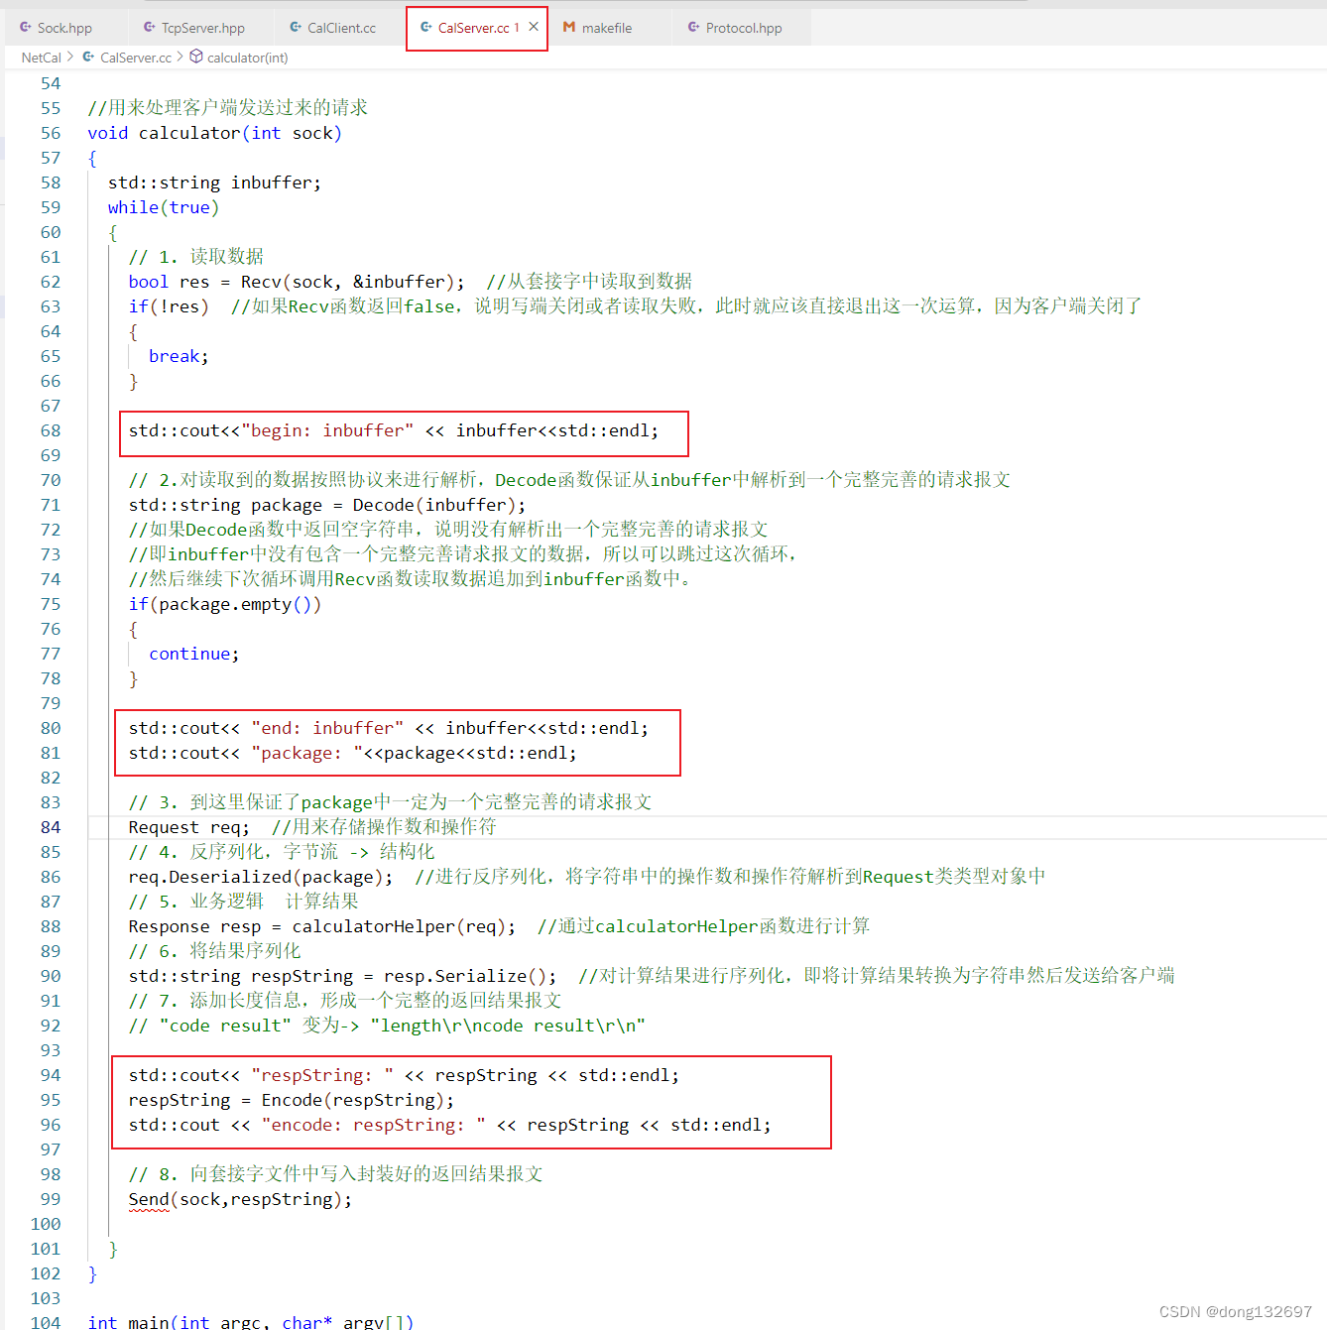
Task: Select the CalClient.cc tab
Action: coord(341,28)
